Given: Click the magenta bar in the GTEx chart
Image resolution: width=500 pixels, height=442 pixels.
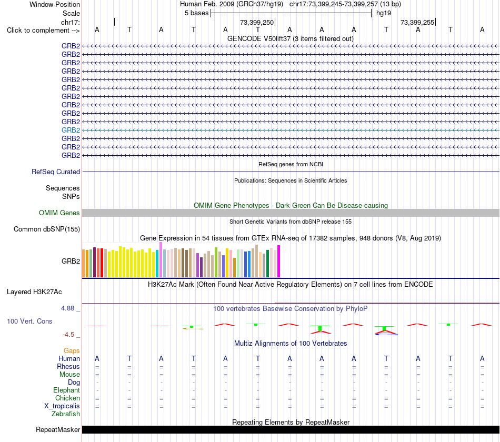Looking at the screenshot, I should (x=279, y=261).
